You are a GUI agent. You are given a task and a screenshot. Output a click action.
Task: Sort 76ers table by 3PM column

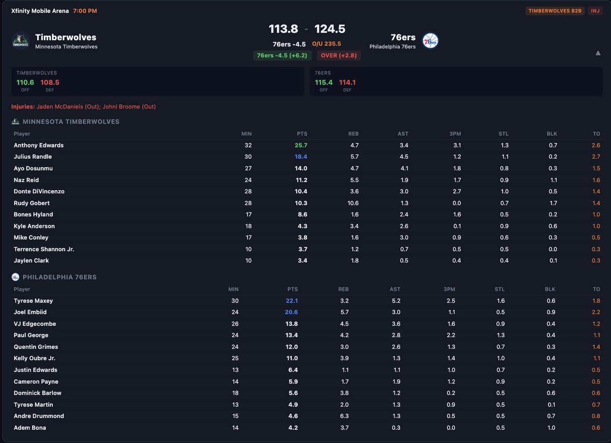(449, 289)
